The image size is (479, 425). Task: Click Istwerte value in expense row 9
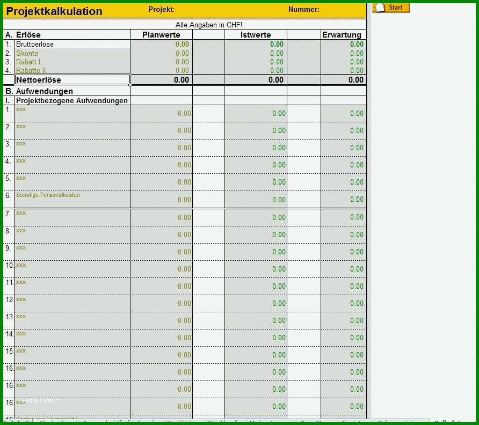click(x=279, y=252)
